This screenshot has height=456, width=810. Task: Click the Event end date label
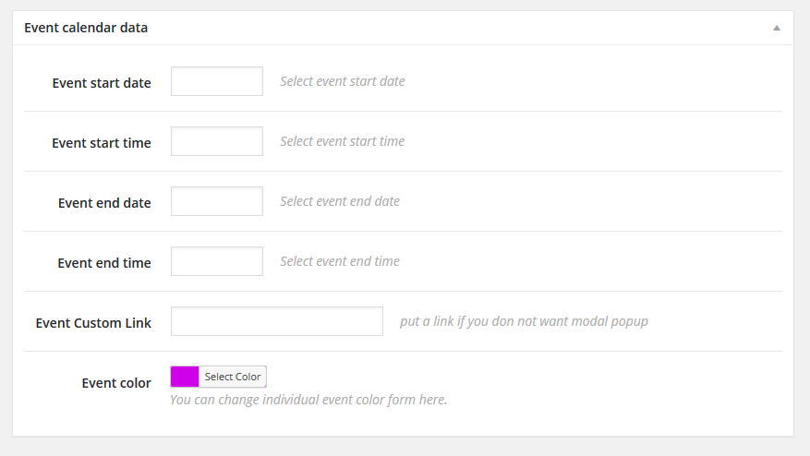[x=104, y=202]
